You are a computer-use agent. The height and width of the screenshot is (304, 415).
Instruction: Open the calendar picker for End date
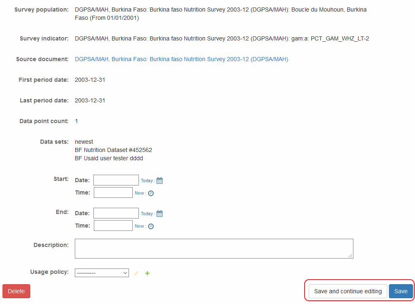tap(160, 214)
